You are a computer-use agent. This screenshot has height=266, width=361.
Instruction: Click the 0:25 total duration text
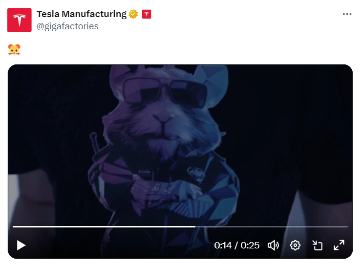(250, 246)
